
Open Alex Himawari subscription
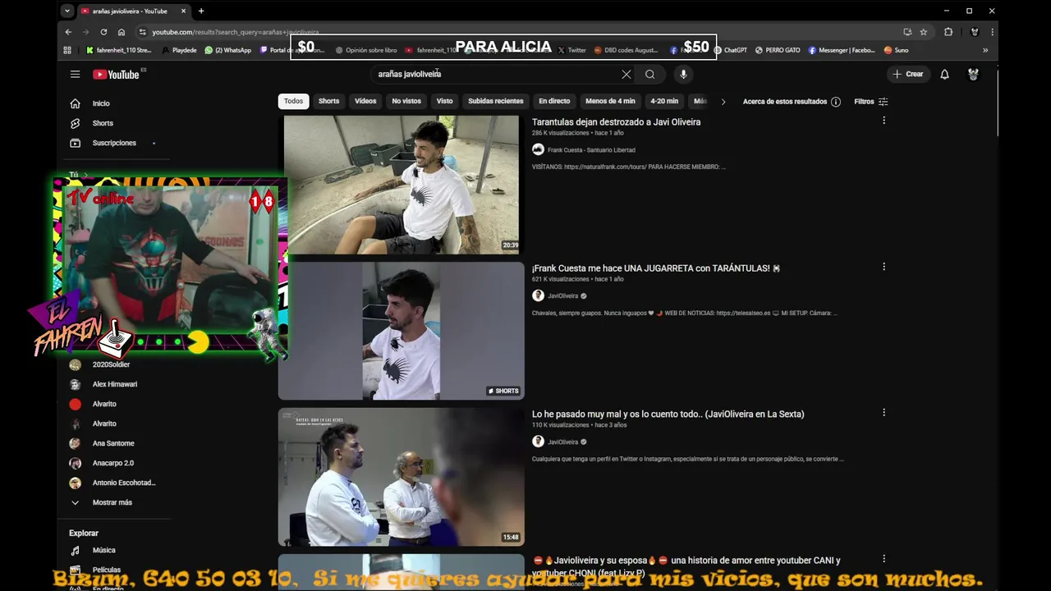[115, 384]
